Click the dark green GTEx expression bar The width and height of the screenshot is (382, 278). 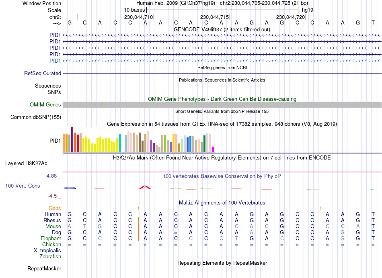coord(204,144)
